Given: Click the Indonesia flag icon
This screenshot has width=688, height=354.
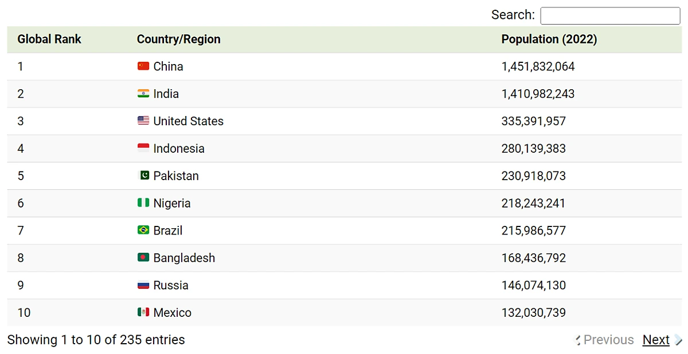Looking at the screenshot, I should pos(143,149).
